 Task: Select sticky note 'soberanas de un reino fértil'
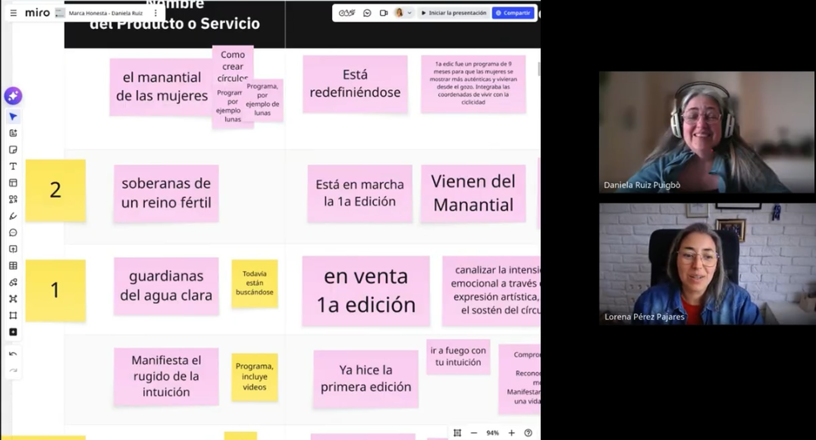click(x=166, y=193)
